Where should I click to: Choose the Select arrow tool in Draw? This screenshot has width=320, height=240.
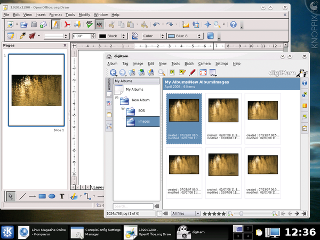pos(11,196)
